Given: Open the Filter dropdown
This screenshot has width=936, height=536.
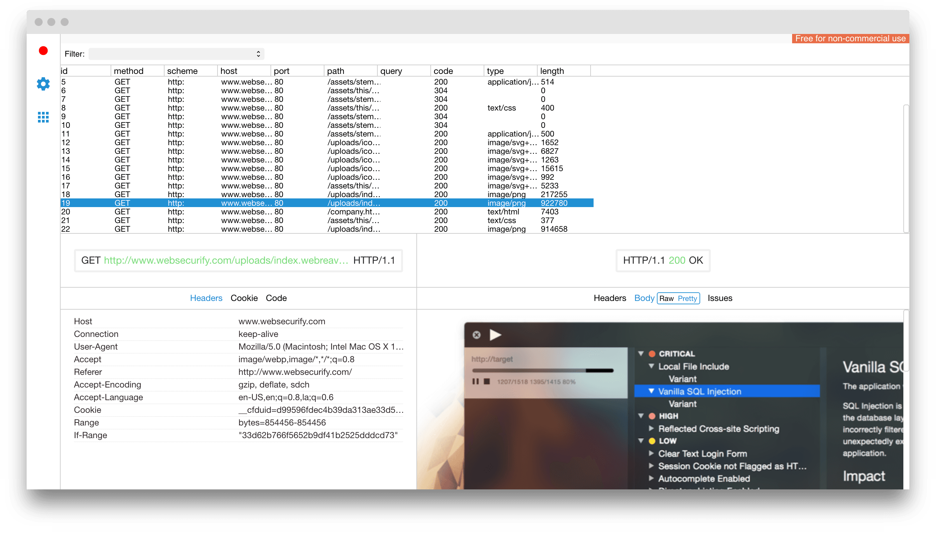Looking at the screenshot, I should coord(176,54).
